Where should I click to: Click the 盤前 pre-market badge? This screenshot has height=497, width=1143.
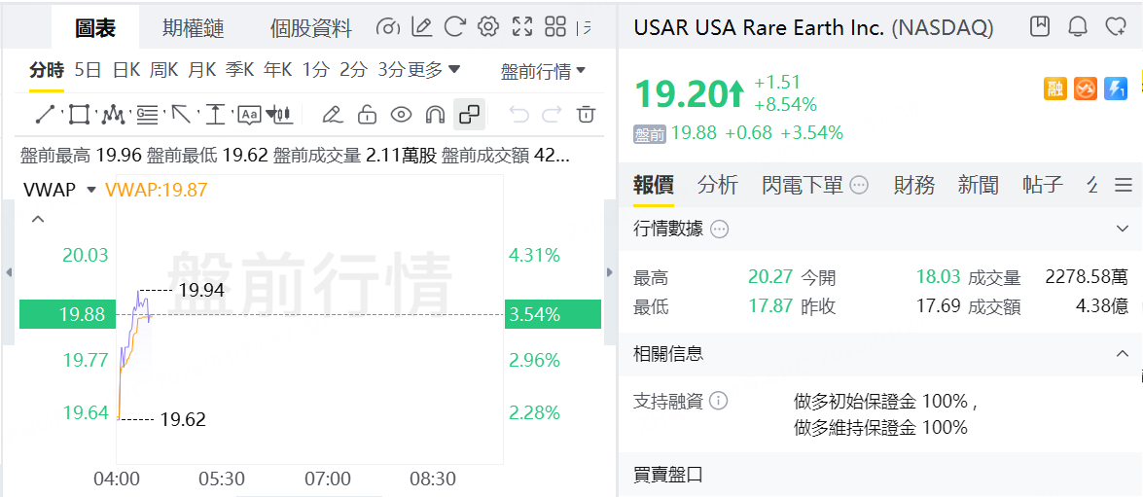coord(650,134)
